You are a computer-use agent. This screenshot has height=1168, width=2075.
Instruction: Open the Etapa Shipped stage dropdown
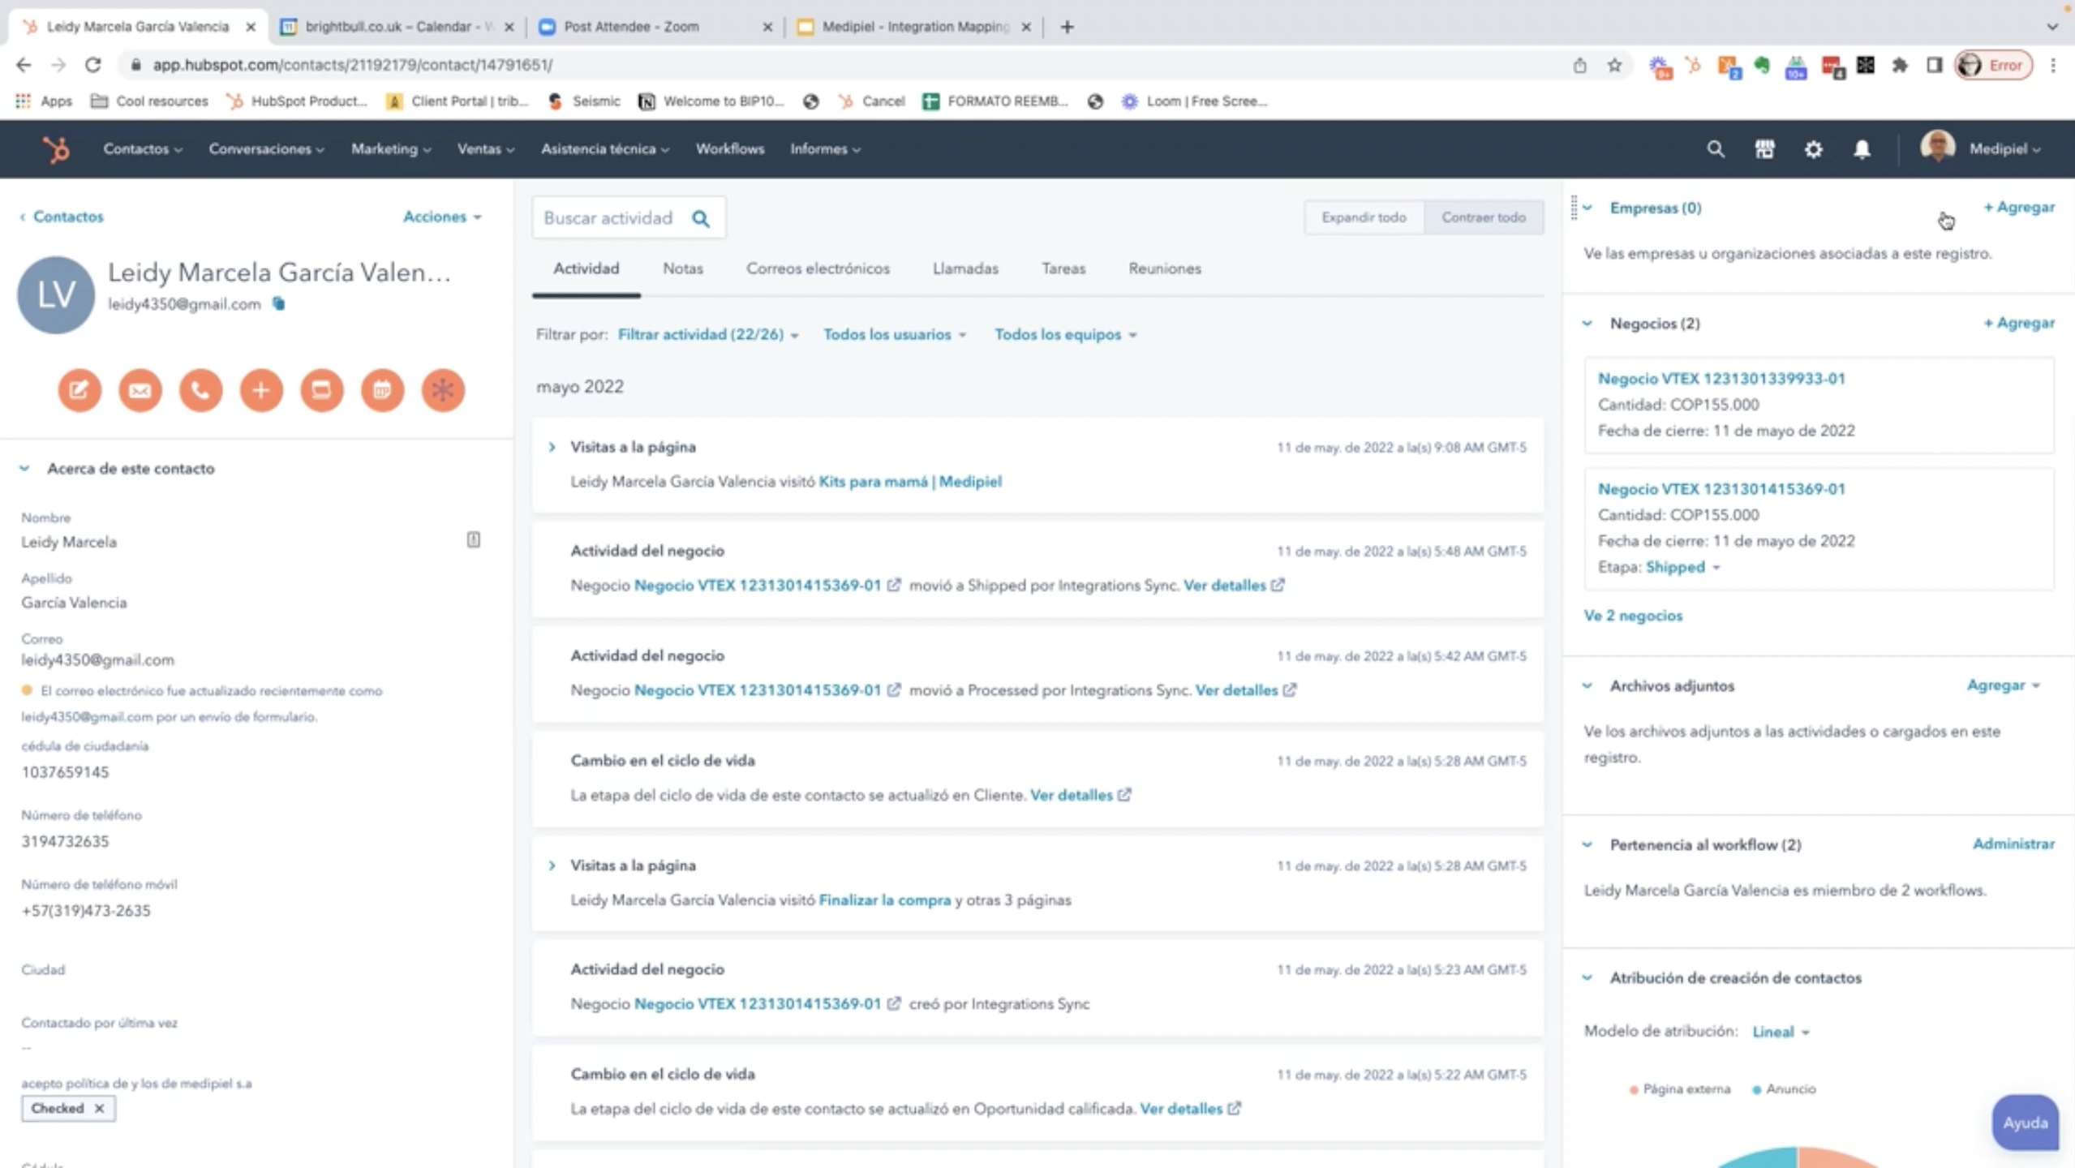point(1682,567)
